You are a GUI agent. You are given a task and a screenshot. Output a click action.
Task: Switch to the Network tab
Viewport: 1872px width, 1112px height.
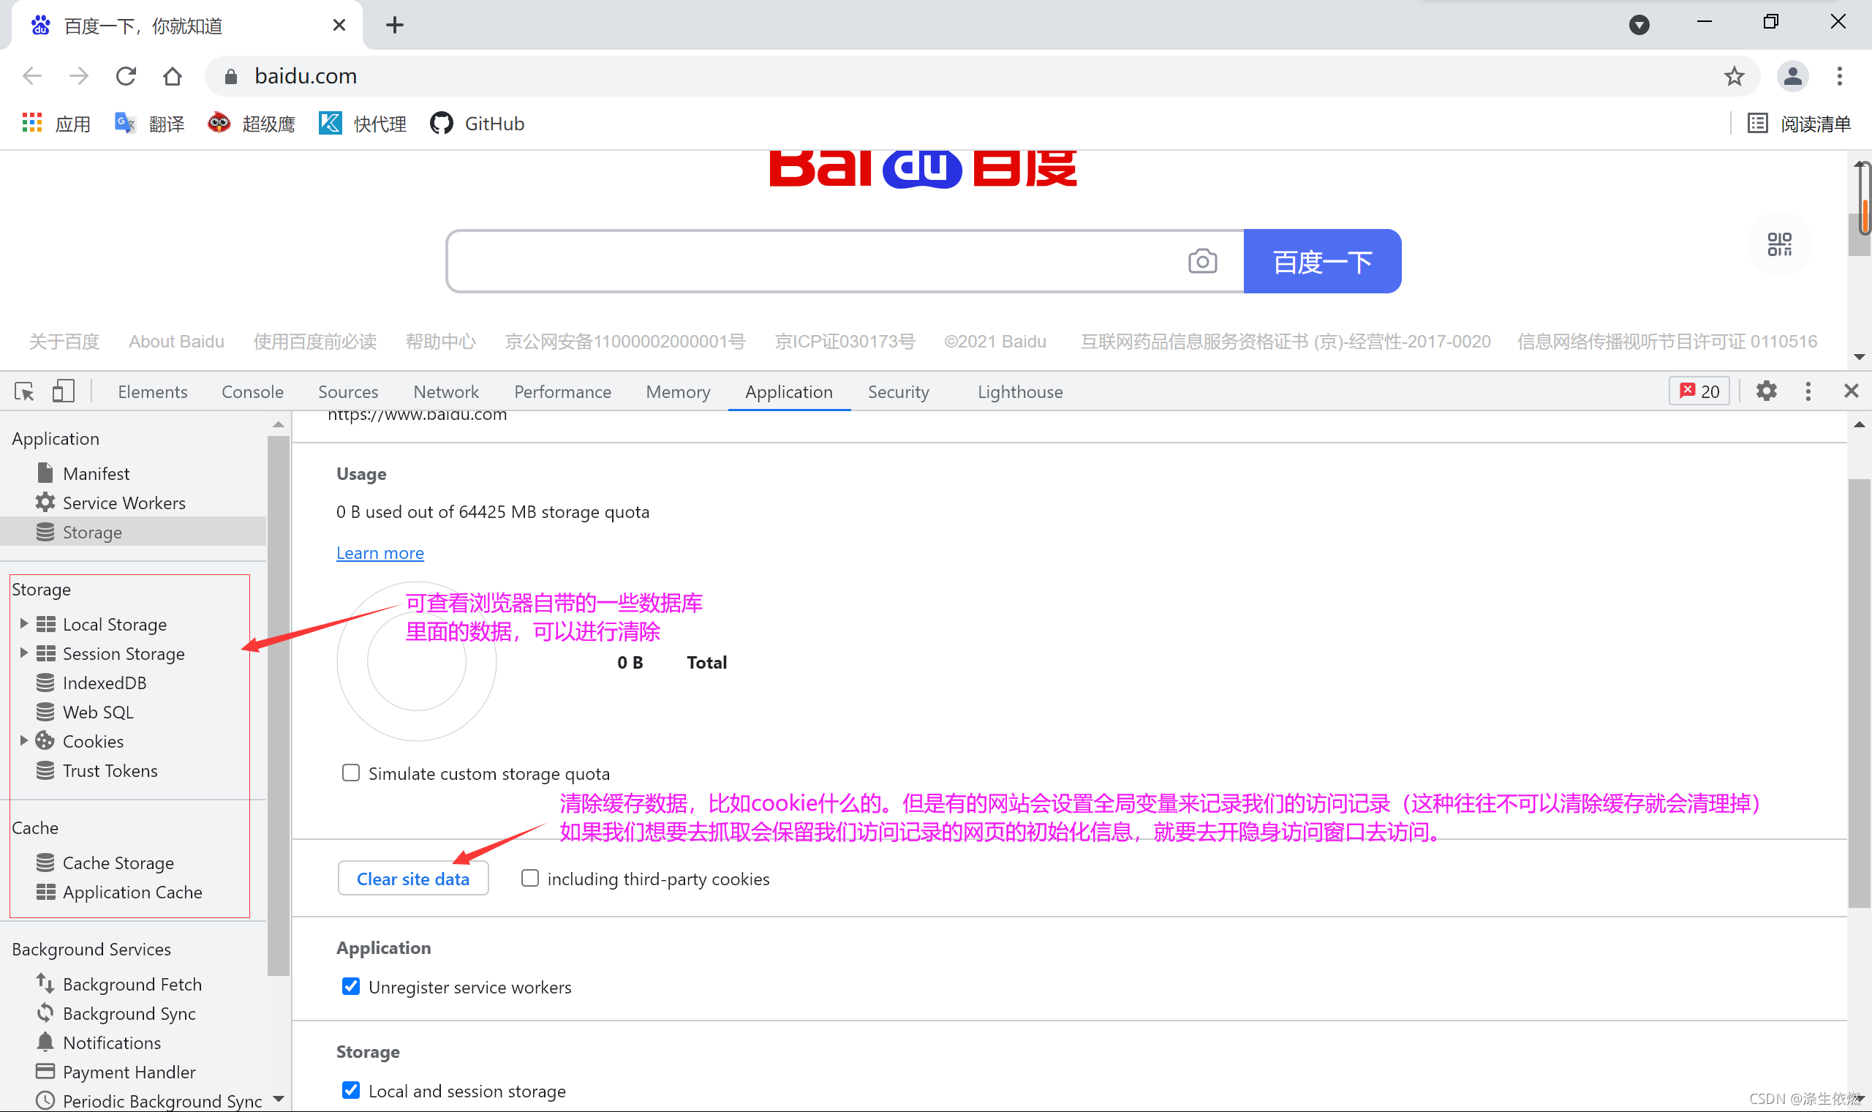[x=445, y=392]
